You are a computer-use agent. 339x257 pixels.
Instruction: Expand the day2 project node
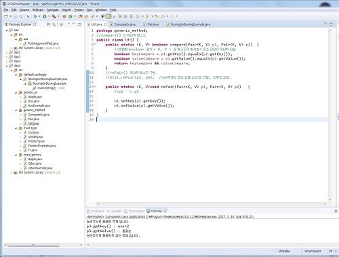[6, 57]
